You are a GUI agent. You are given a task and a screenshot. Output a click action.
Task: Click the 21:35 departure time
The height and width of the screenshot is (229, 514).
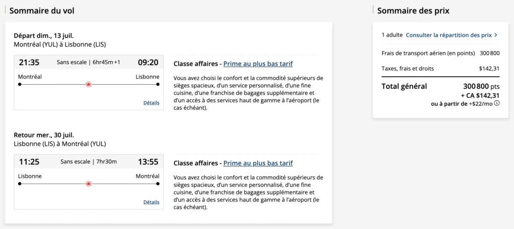pos(29,63)
